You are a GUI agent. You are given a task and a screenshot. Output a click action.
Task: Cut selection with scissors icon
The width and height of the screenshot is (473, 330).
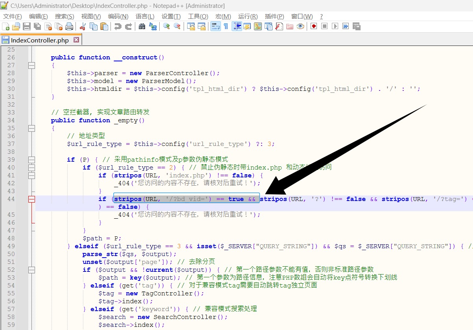point(83,26)
